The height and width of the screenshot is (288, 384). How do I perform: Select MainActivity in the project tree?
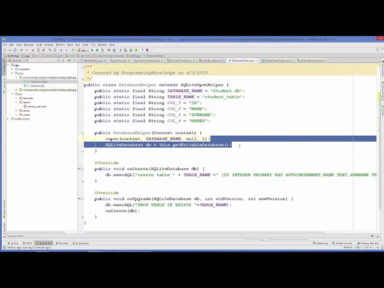tap(37, 86)
